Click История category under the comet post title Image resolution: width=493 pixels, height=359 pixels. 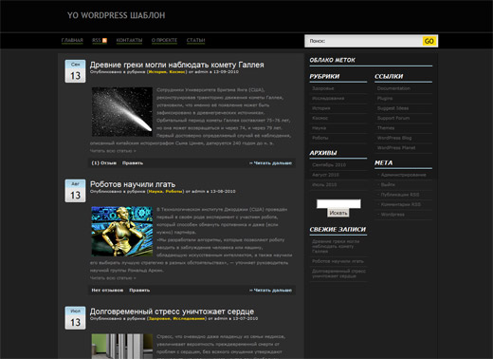tap(157, 72)
